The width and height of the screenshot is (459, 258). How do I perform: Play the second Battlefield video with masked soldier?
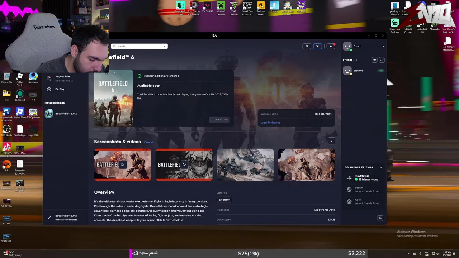pyautogui.click(x=184, y=165)
